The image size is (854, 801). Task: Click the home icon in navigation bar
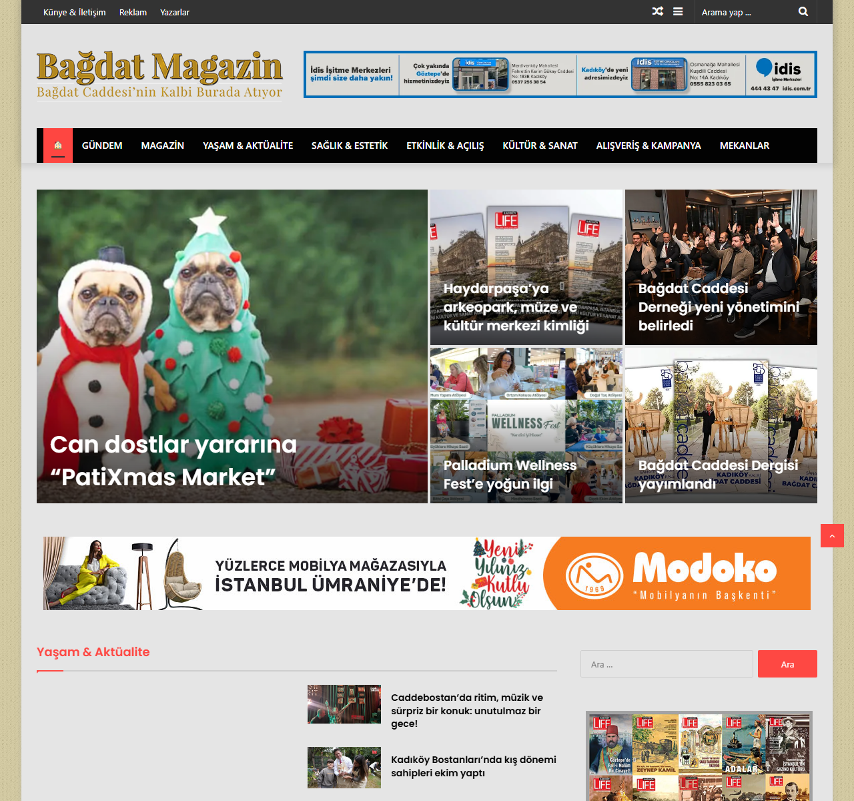(58, 146)
